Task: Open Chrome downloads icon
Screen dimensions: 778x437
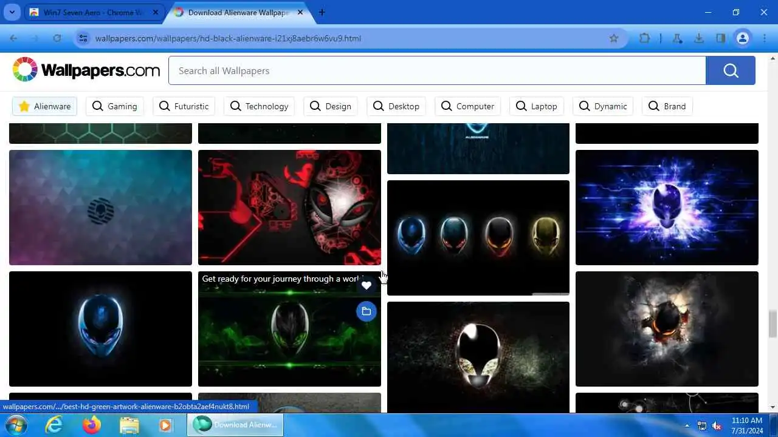Action: click(699, 38)
